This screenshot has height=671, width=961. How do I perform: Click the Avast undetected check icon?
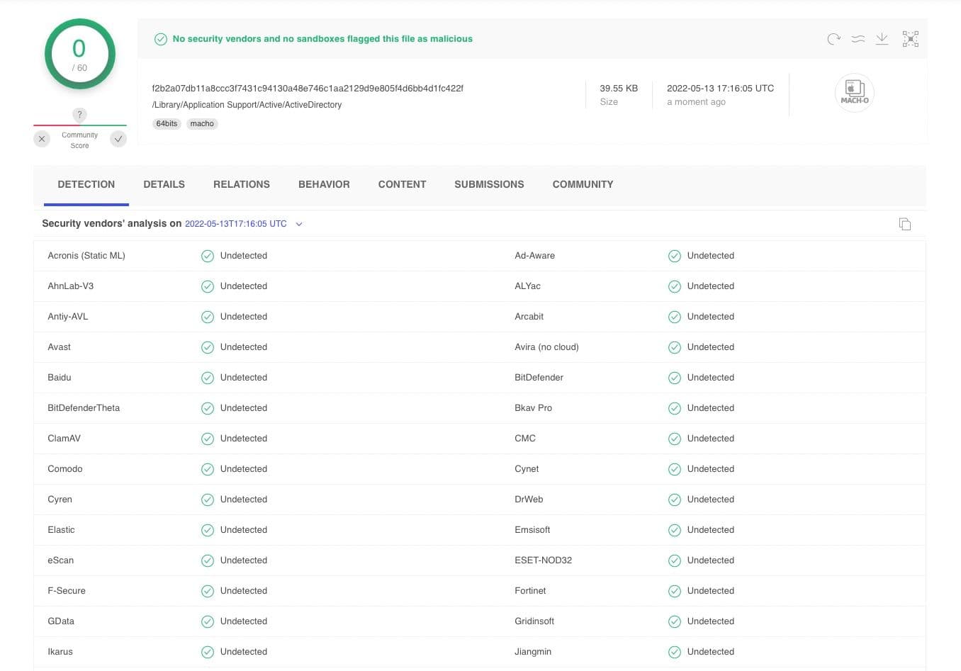pos(208,347)
